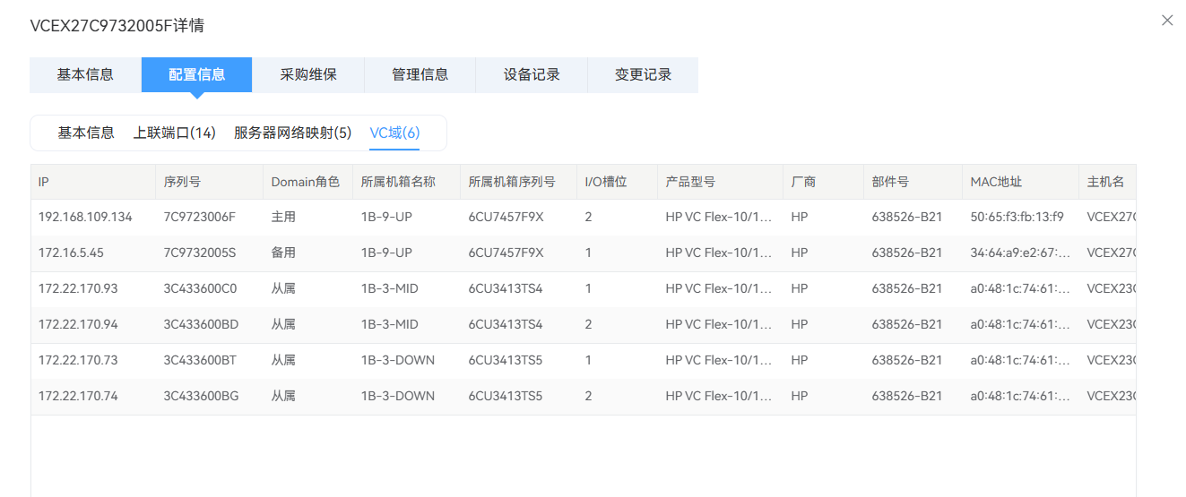The height and width of the screenshot is (497, 1186).
Task: Click serial number 3C433600BD
Action: click(200, 324)
